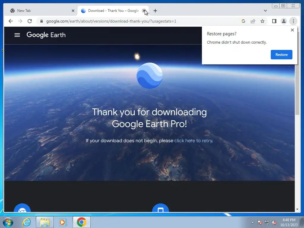Image resolution: width=304 pixels, height=228 pixels.
Task: Select the Download - Thank You tab
Action: tap(113, 11)
